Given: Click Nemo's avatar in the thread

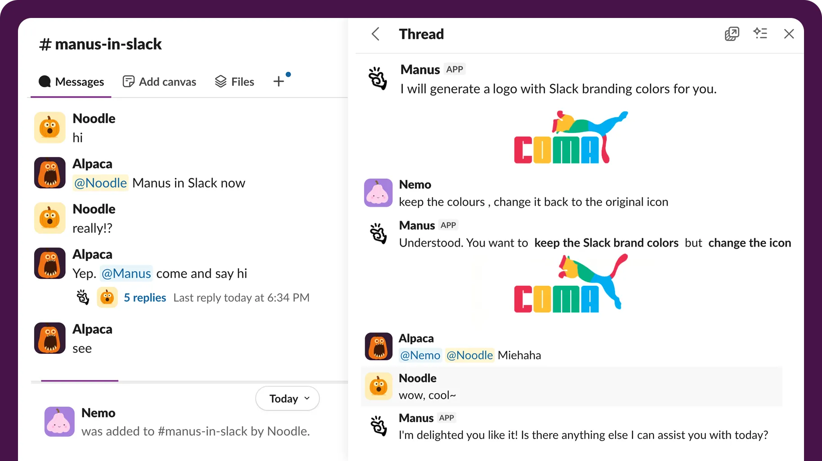Looking at the screenshot, I should [378, 193].
